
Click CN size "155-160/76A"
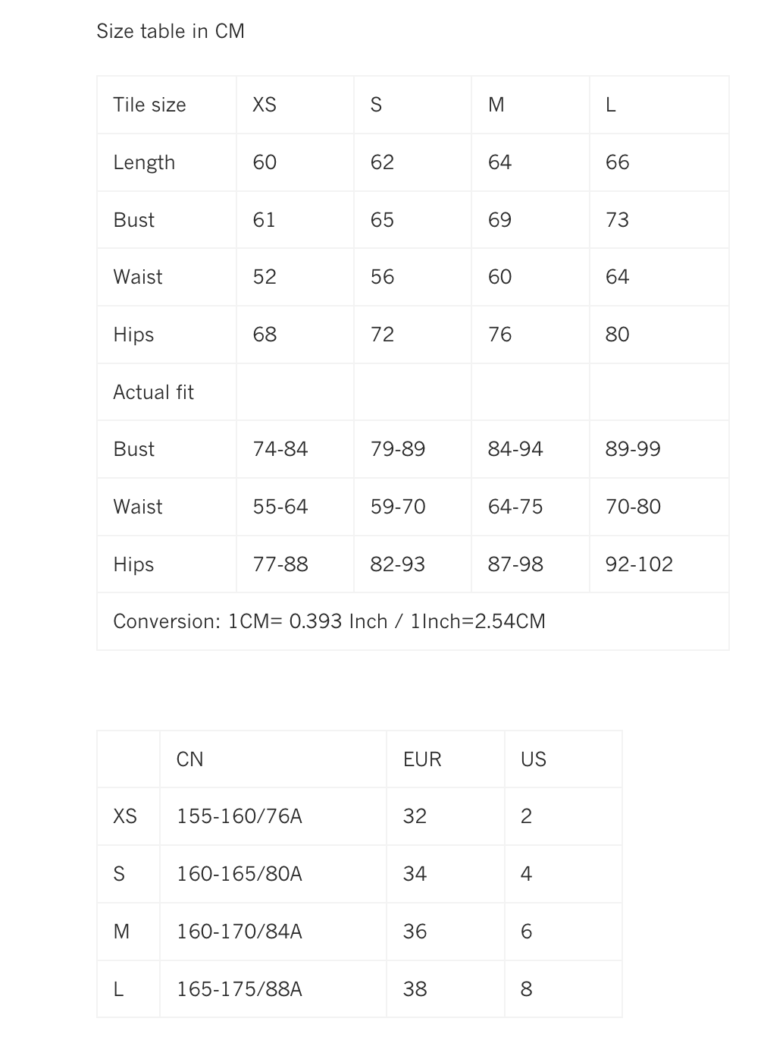tap(240, 816)
